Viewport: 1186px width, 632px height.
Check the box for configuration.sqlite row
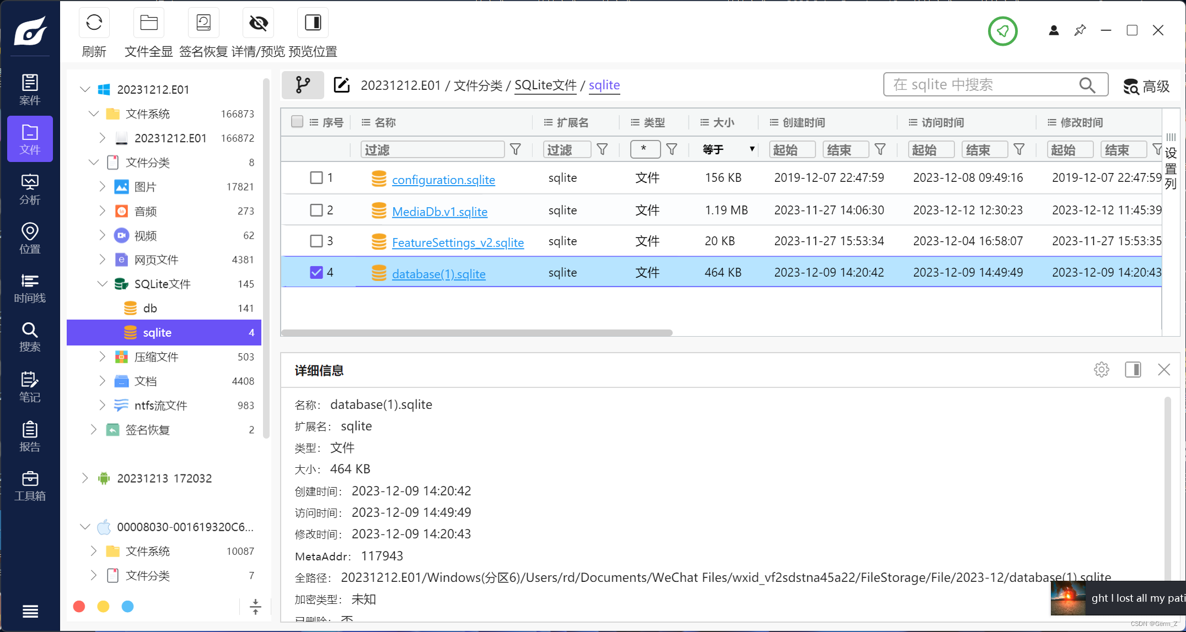point(316,178)
